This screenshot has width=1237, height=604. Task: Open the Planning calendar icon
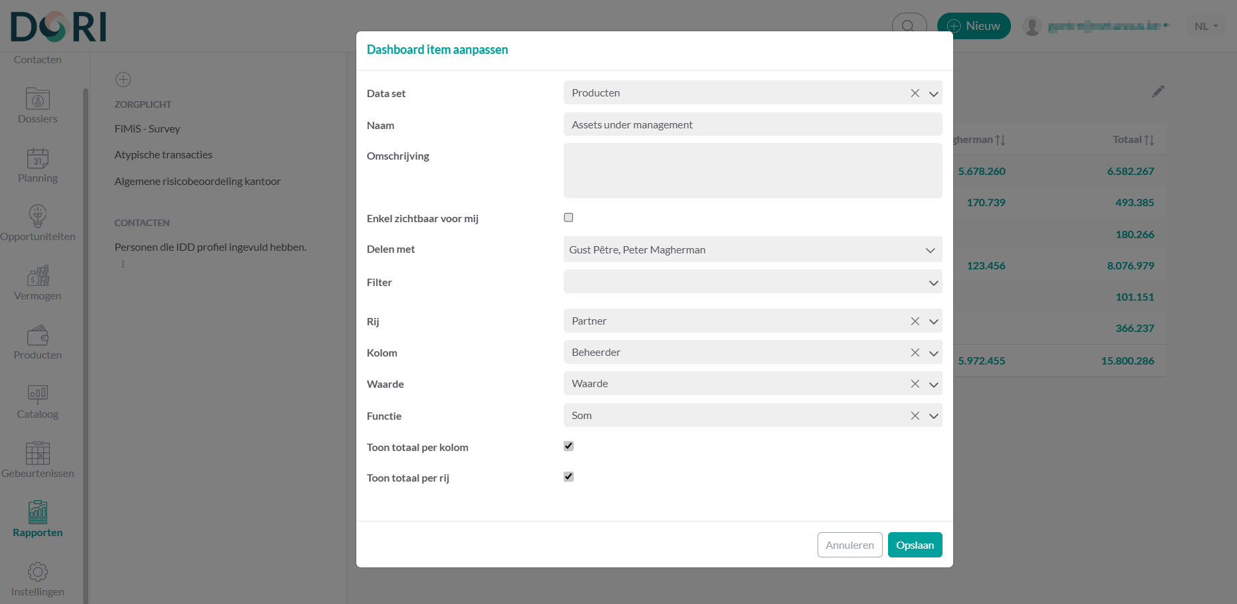38,158
